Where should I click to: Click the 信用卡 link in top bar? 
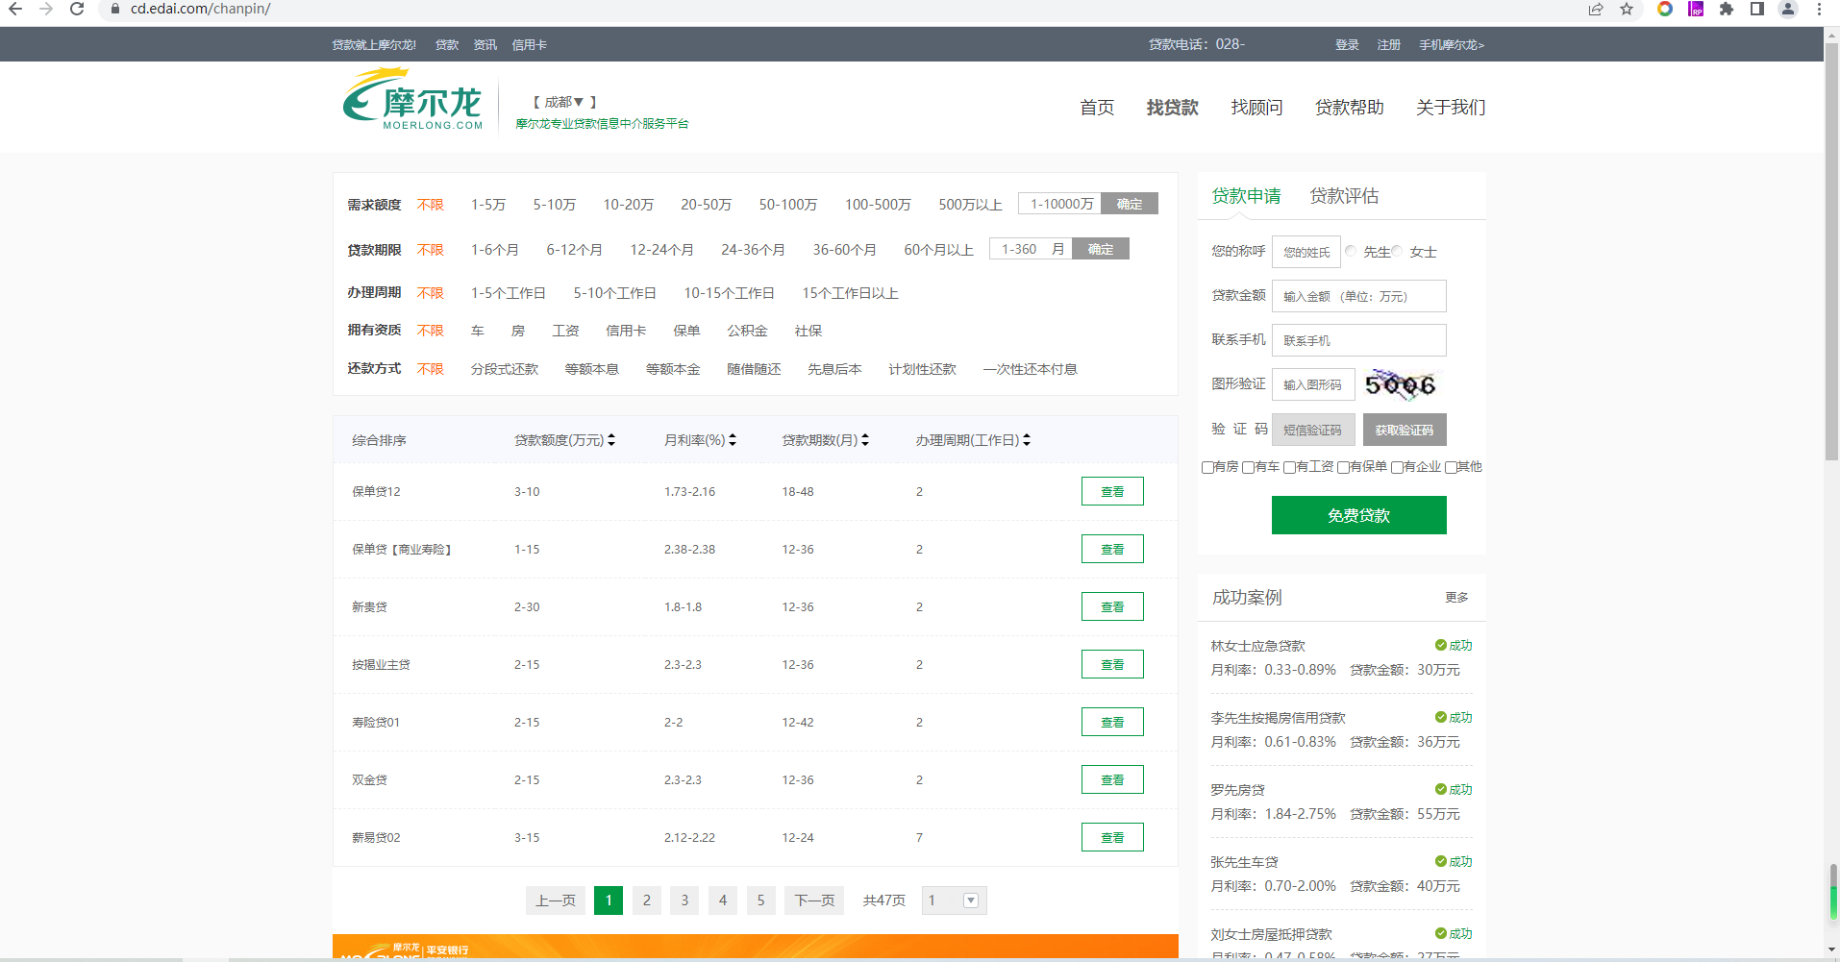tap(529, 45)
